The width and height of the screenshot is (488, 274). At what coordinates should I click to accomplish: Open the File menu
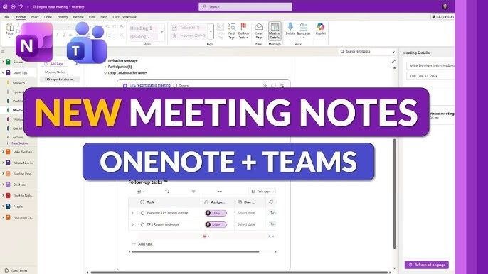coord(7,17)
